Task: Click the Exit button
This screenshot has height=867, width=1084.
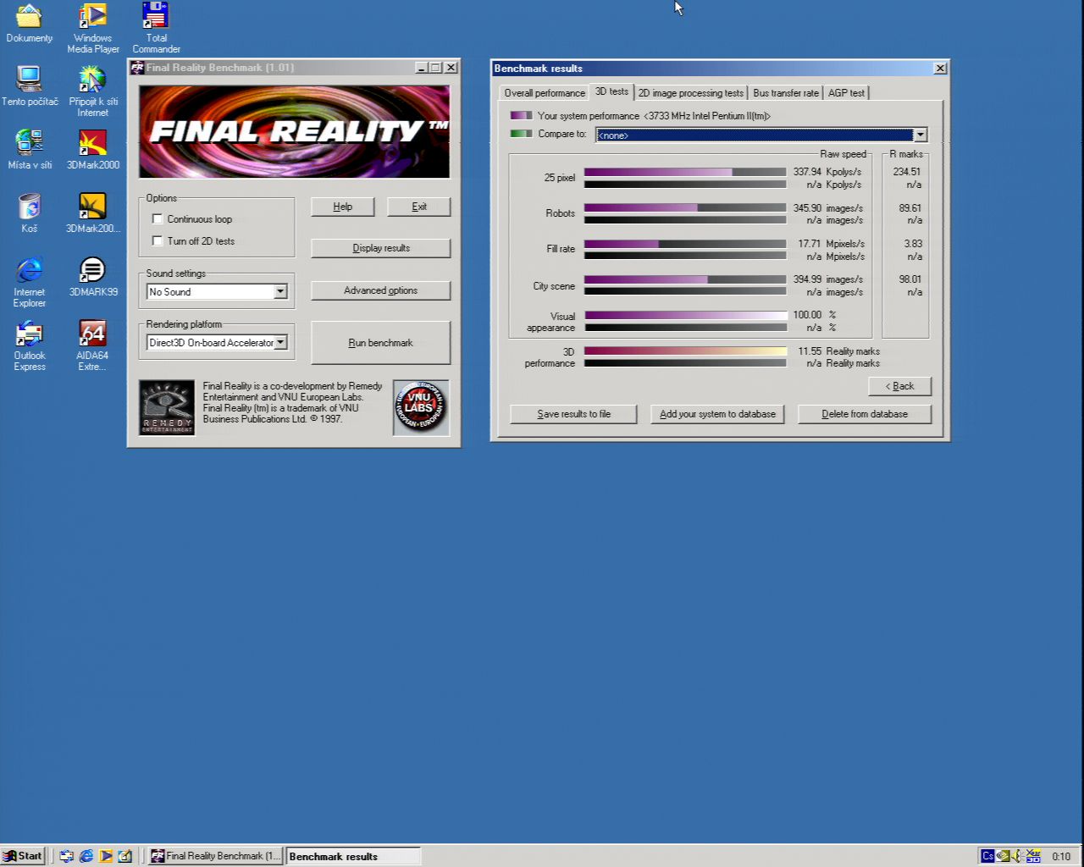Action: 419,207
